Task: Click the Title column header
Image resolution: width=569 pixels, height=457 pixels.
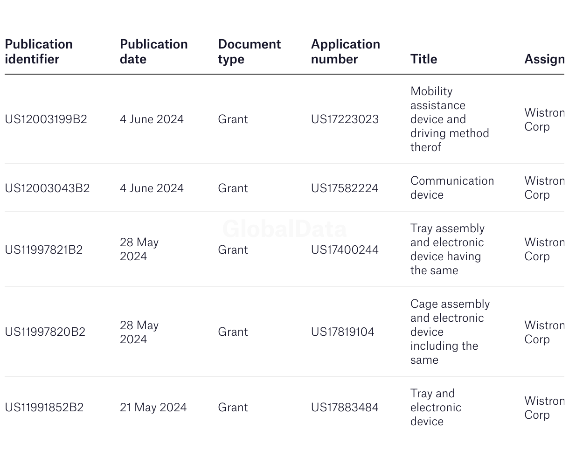Action: [x=424, y=59]
